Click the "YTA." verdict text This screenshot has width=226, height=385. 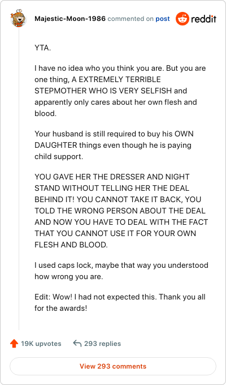42,48
